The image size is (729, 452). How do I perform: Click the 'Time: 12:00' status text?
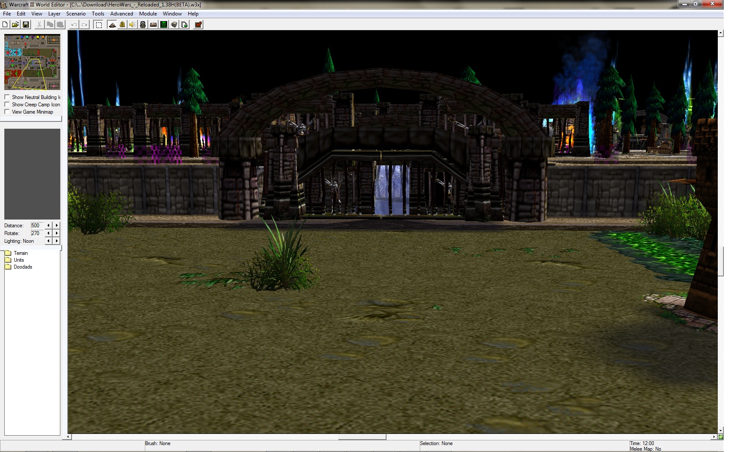point(642,443)
